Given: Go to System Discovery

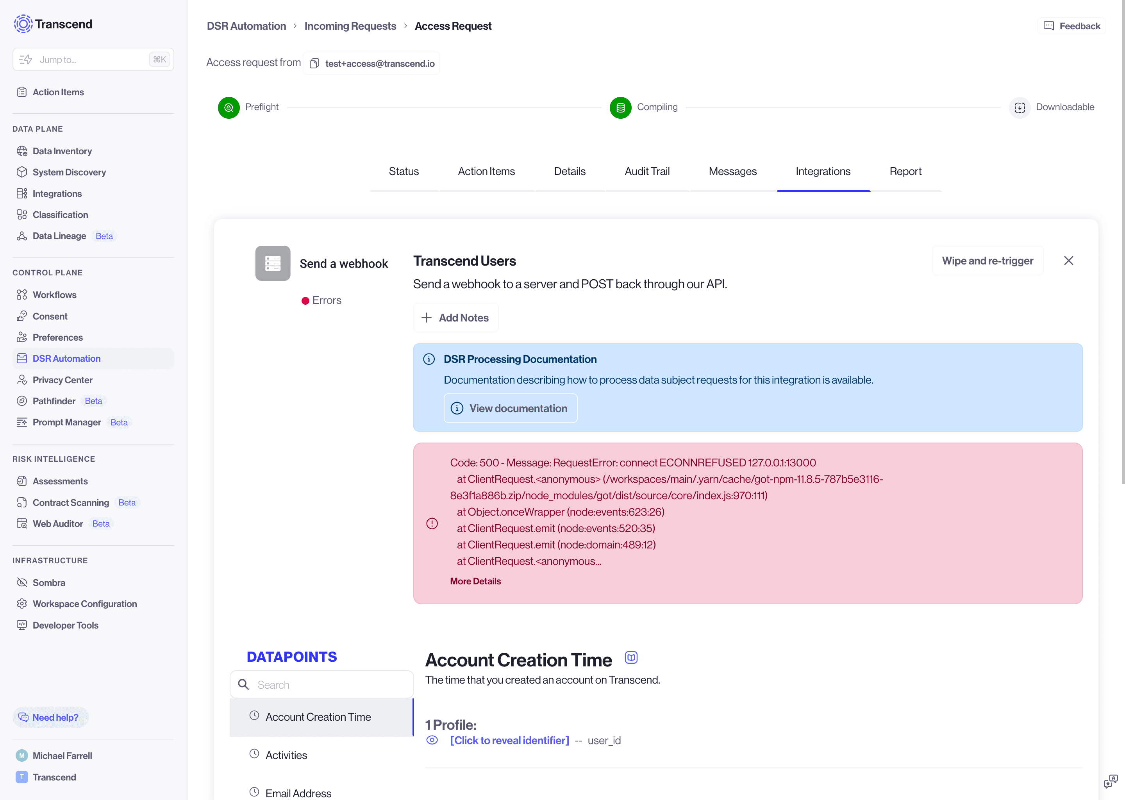Looking at the screenshot, I should pos(69,172).
